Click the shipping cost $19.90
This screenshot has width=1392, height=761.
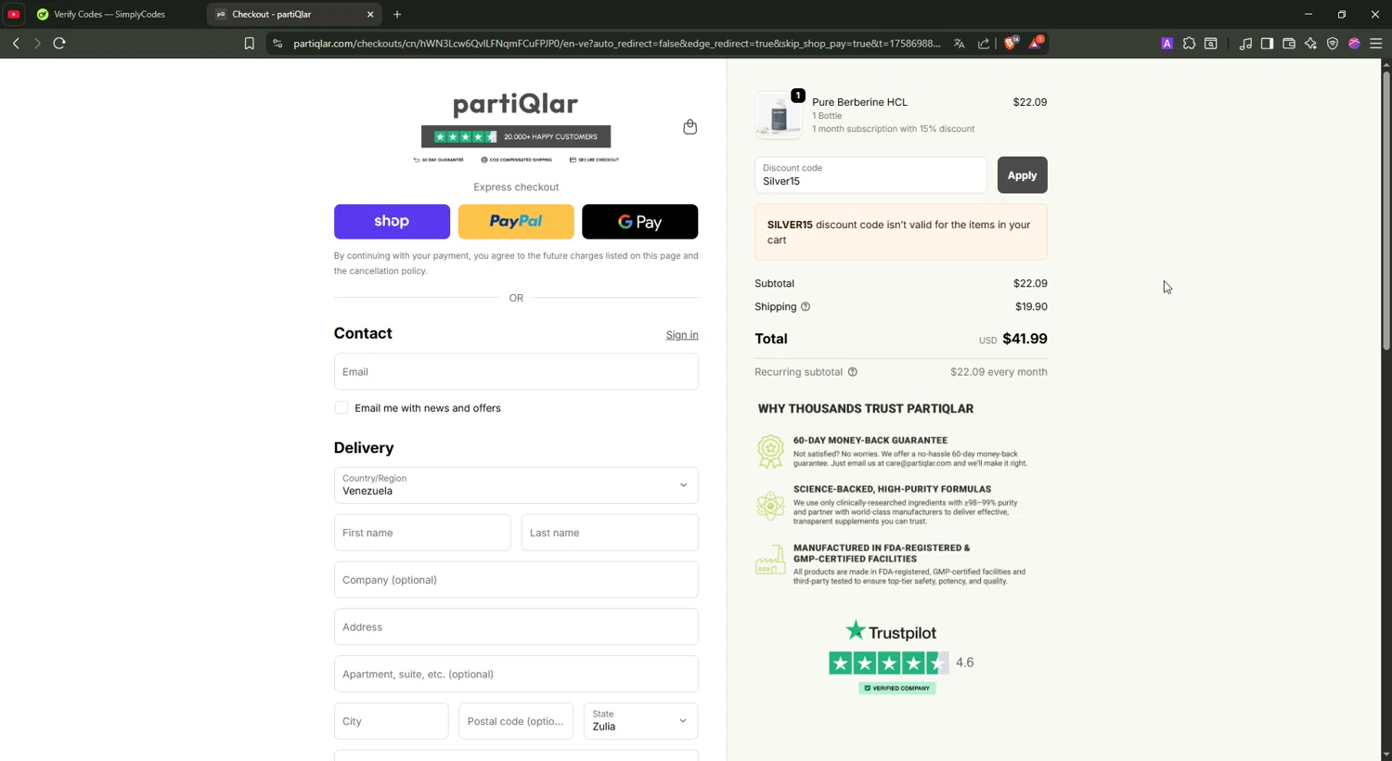click(1031, 307)
